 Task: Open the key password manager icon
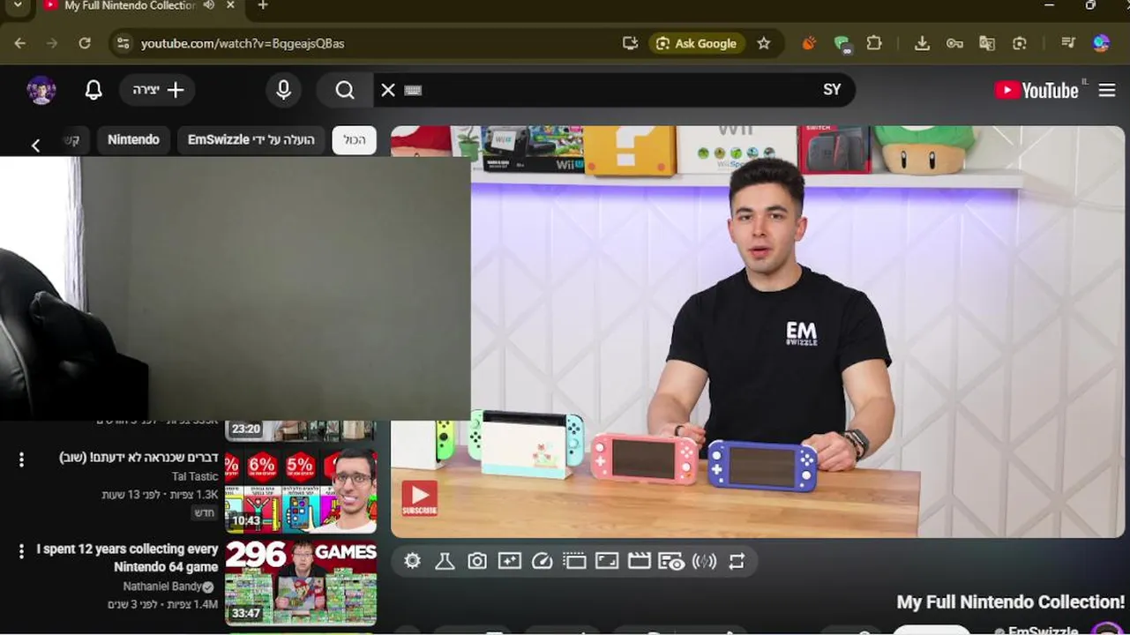click(x=954, y=43)
